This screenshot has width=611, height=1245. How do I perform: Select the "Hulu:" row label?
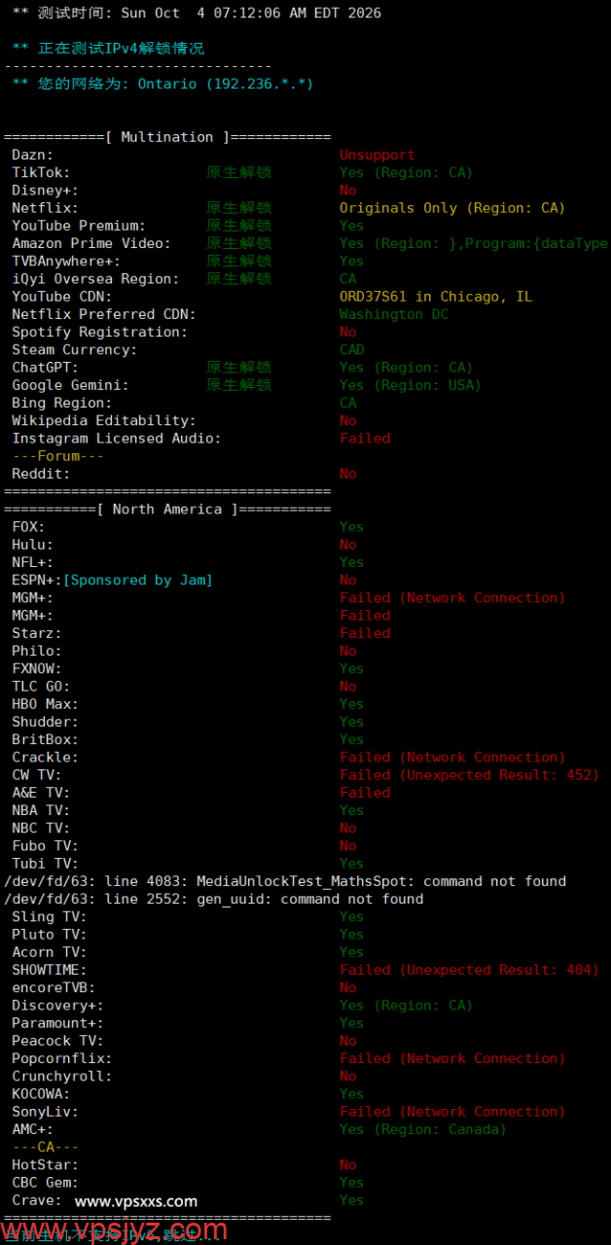click(x=32, y=545)
